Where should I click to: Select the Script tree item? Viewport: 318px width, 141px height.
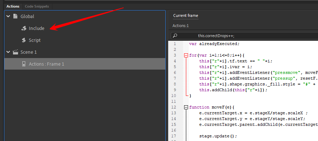35,40
